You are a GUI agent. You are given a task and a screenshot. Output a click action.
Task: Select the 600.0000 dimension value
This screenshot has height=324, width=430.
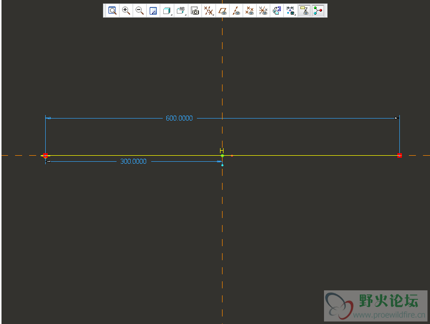pos(179,118)
